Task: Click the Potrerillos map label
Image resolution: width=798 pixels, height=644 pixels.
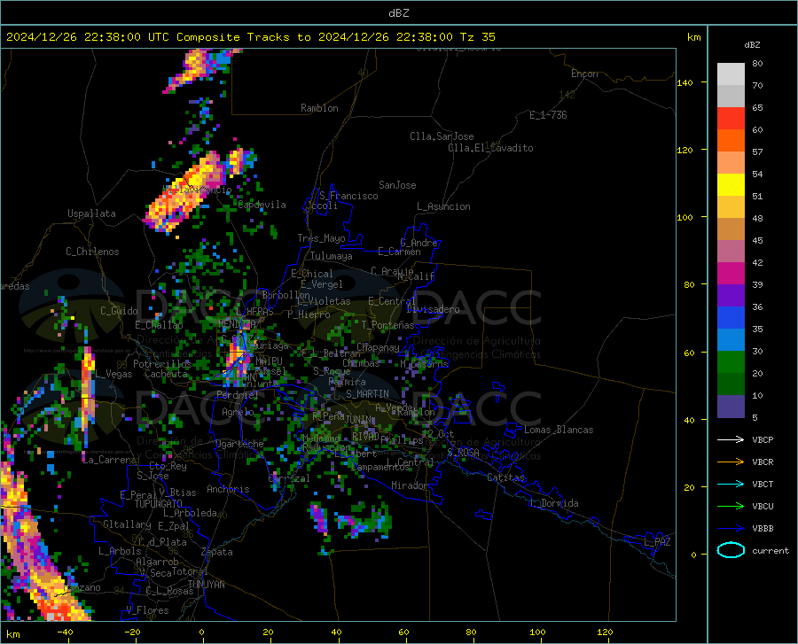Action: click(x=162, y=364)
